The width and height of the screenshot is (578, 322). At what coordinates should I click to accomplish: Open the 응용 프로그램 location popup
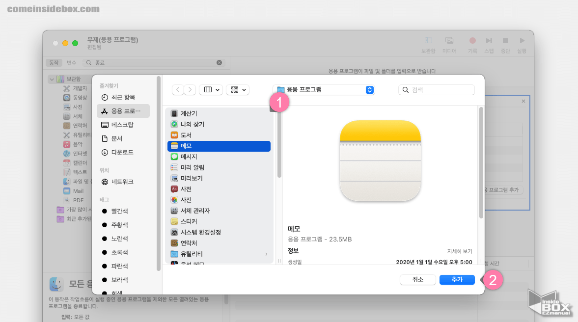pyautogui.click(x=324, y=89)
